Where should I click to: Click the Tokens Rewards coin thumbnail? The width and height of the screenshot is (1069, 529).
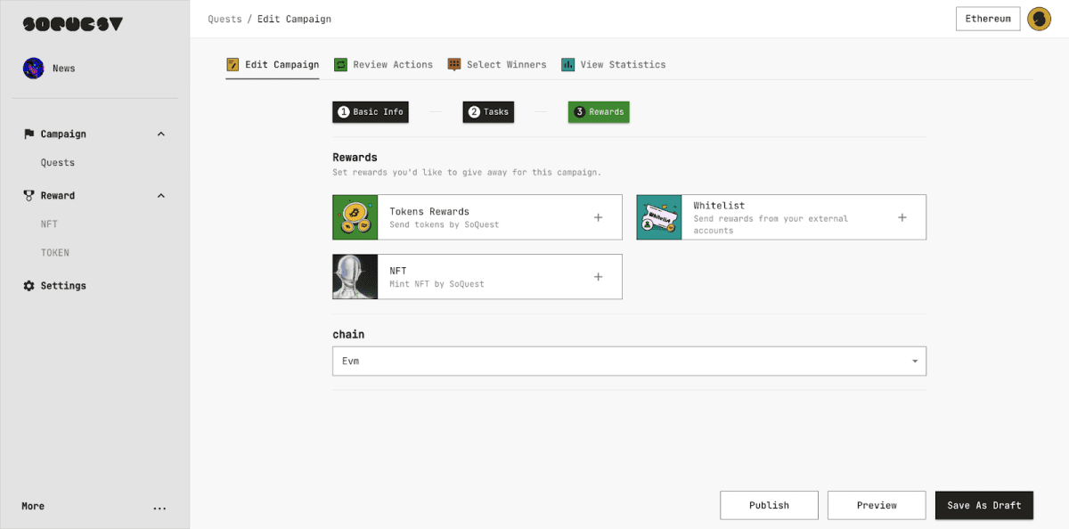click(x=355, y=217)
